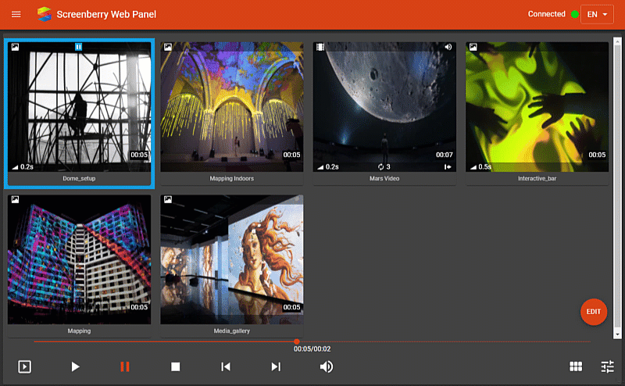Start playback with the Play button

click(x=75, y=366)
